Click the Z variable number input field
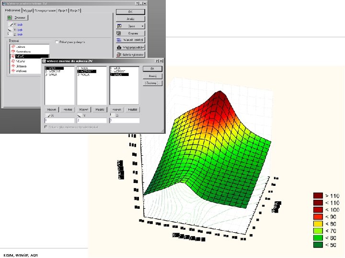This screenshot has width=345, height=258. click(x=125, y=120)
